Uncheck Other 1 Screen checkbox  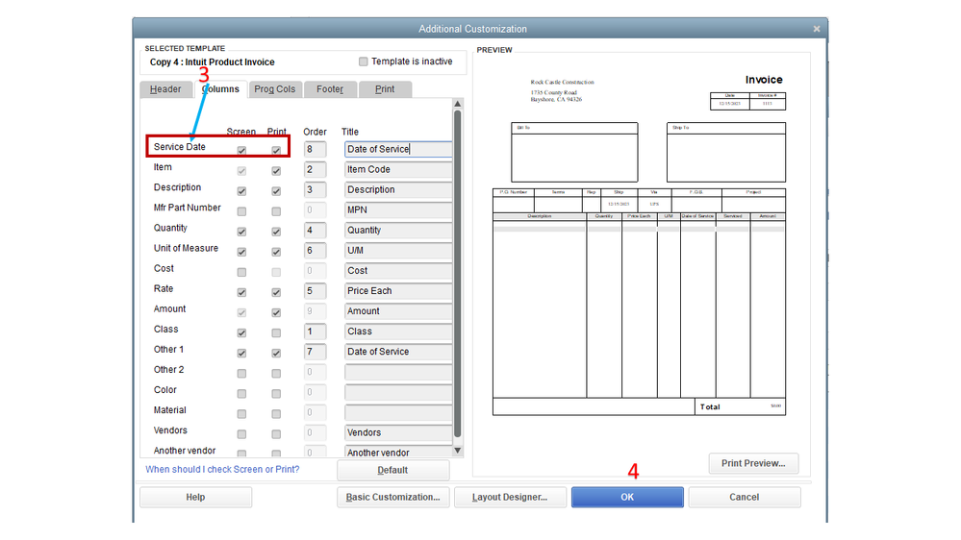coord(241,354)
